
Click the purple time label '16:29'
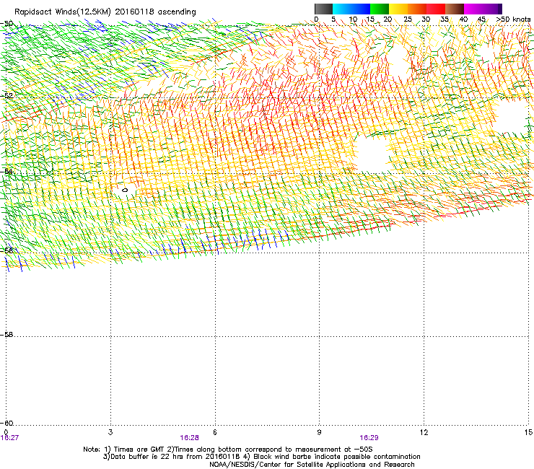tap(369, 438)
